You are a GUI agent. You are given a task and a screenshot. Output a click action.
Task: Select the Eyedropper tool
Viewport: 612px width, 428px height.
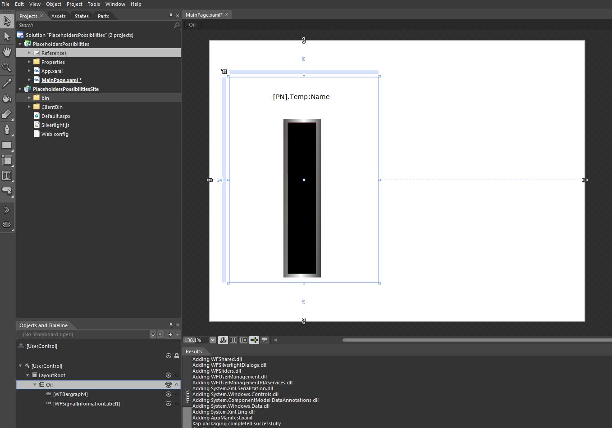7,83
